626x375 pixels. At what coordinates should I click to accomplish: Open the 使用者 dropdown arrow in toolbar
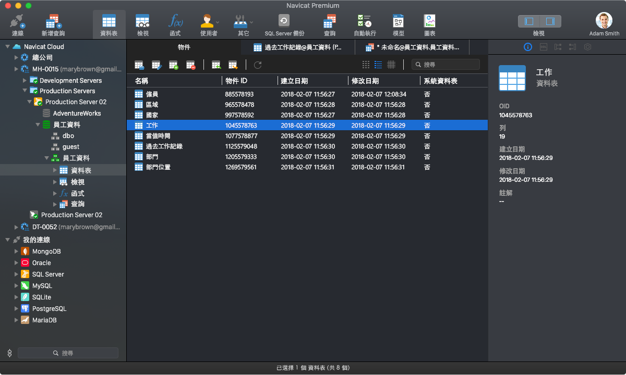click(218, 22)
